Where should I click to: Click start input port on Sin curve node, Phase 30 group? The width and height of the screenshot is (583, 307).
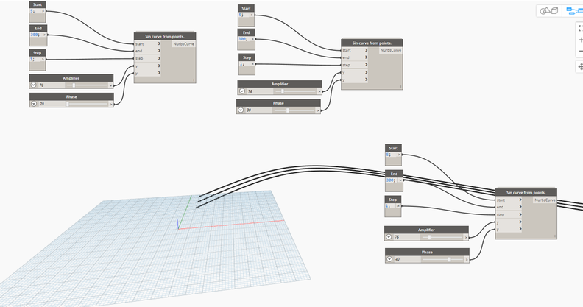355,50
